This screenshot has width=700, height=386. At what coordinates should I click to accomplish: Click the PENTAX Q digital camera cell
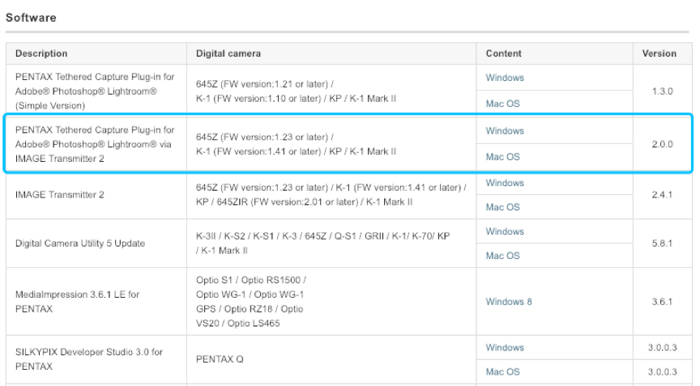(220, 359)
